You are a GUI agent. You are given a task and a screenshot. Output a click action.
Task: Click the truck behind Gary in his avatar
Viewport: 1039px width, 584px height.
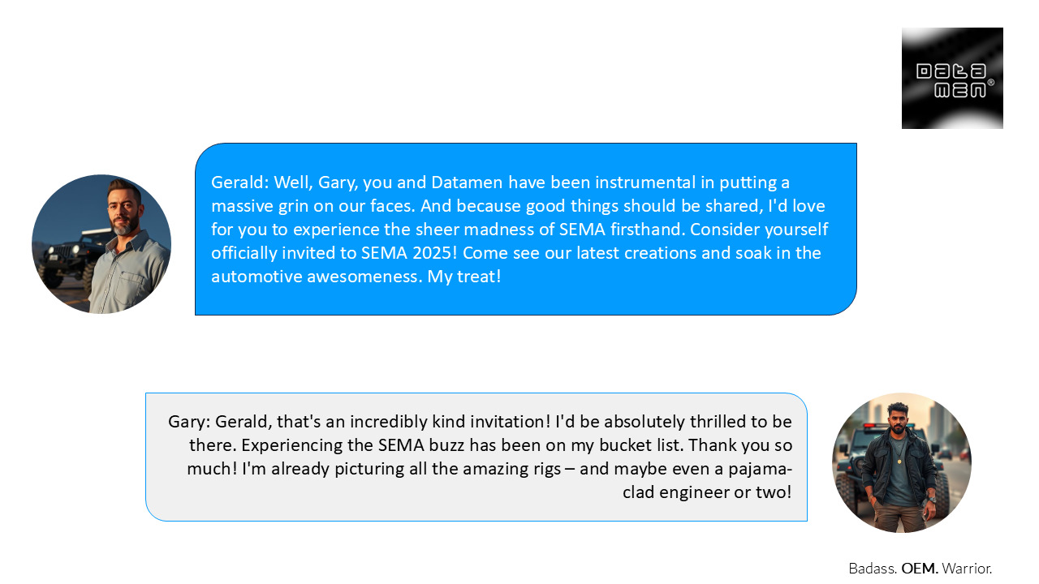click(852, 458)
